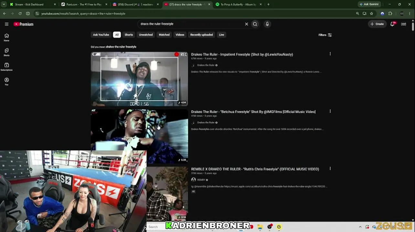Open the Ruth's Chris Freestyle video title
The image size is (415, 232).
click(255, 169)
